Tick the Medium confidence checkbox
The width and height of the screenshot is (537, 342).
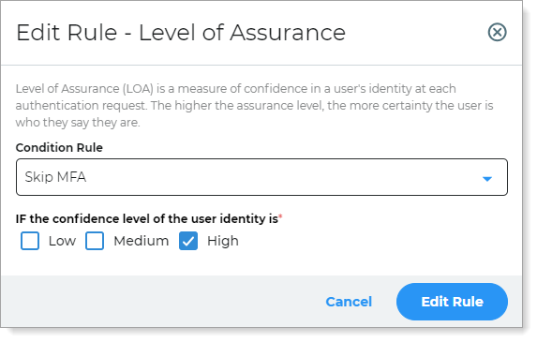[x=95, y=241]
